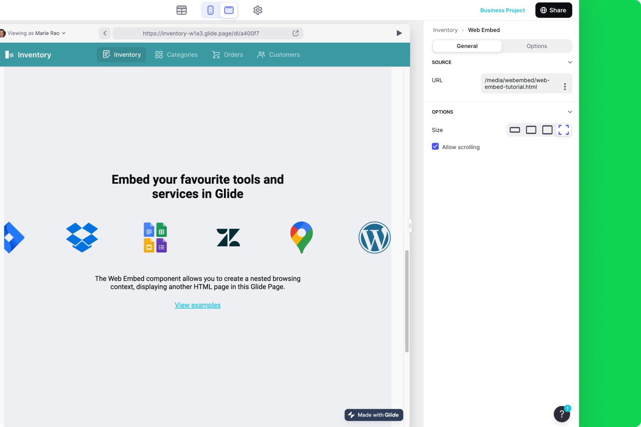The height and width of the screenshot is (427, 641).
Task: Open the Data Editor grid icon
Action: coord(181,10)
